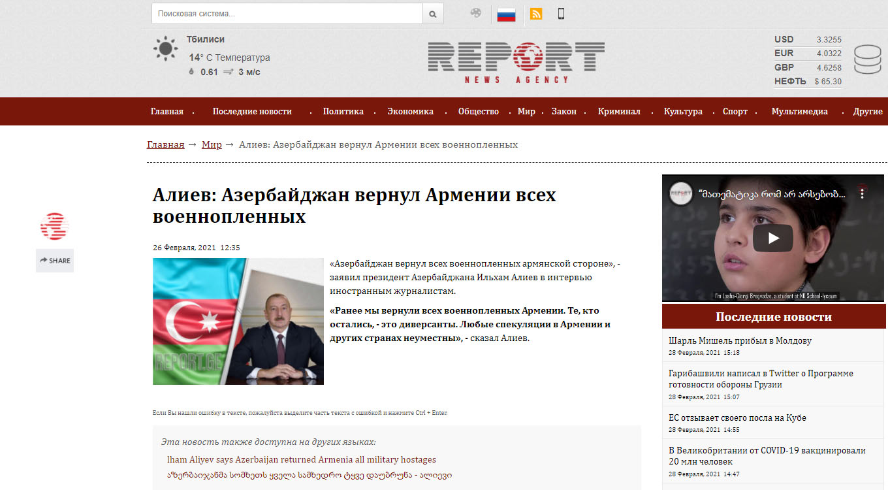Screen dimensions: 888x490
Task: Open the video's three-dot options menu
Action: pos(863,194)
